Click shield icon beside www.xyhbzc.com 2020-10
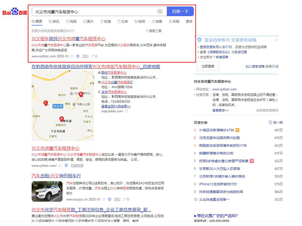 point(78,56)
